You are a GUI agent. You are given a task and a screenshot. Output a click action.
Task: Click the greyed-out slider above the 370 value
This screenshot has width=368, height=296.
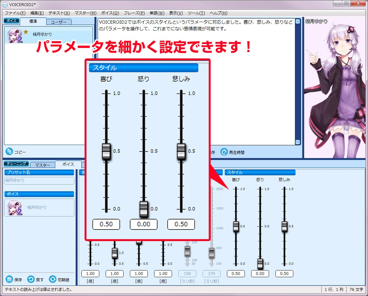coord(212,253)
